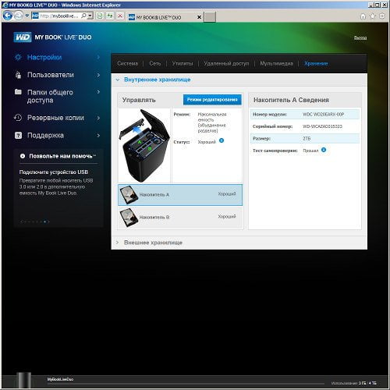
Task: Click the Выход logout link
Action: tap(360, 37)
